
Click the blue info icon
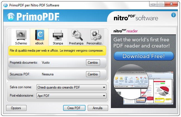pos(173,15)
